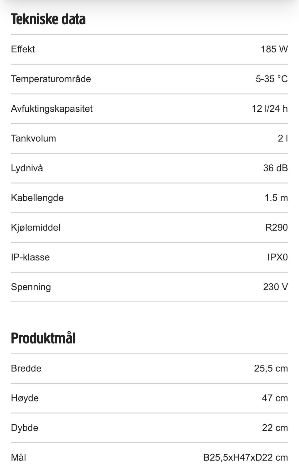Click the Tankvolum row label

click(33, 138)
